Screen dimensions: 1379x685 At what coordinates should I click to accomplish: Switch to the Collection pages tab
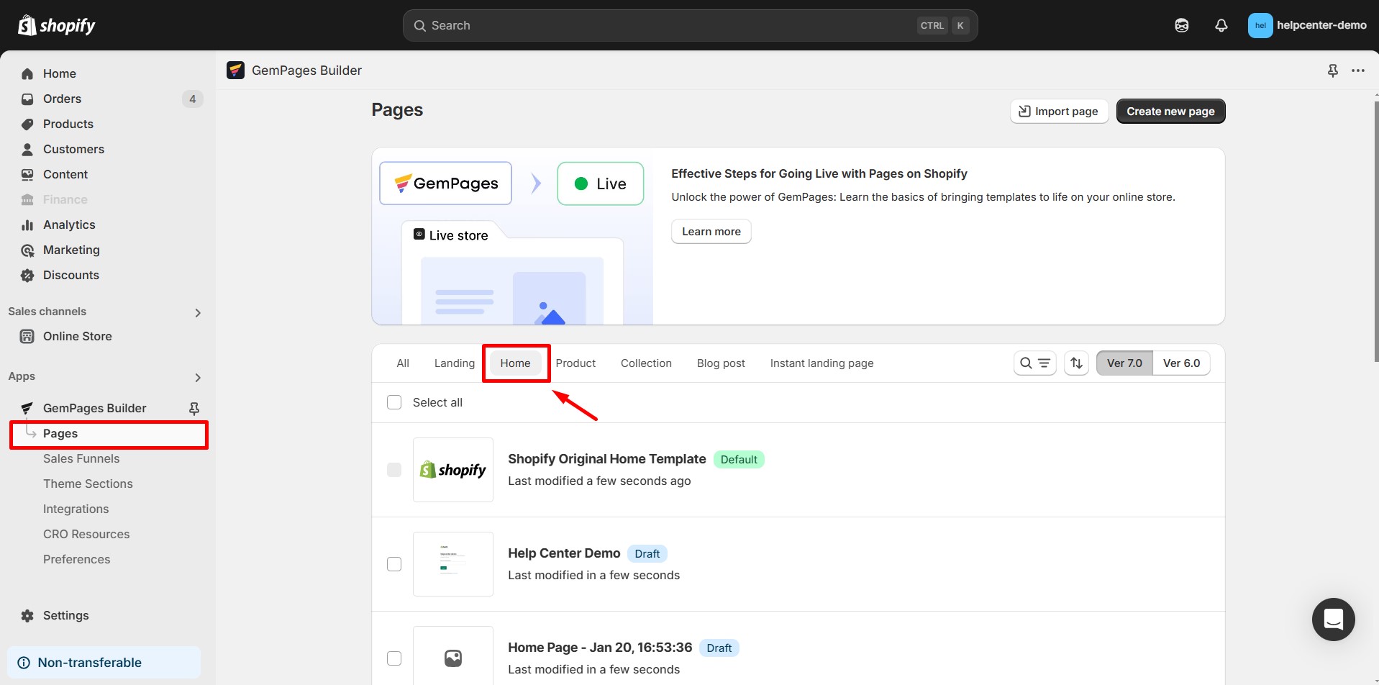click(645, 363)
